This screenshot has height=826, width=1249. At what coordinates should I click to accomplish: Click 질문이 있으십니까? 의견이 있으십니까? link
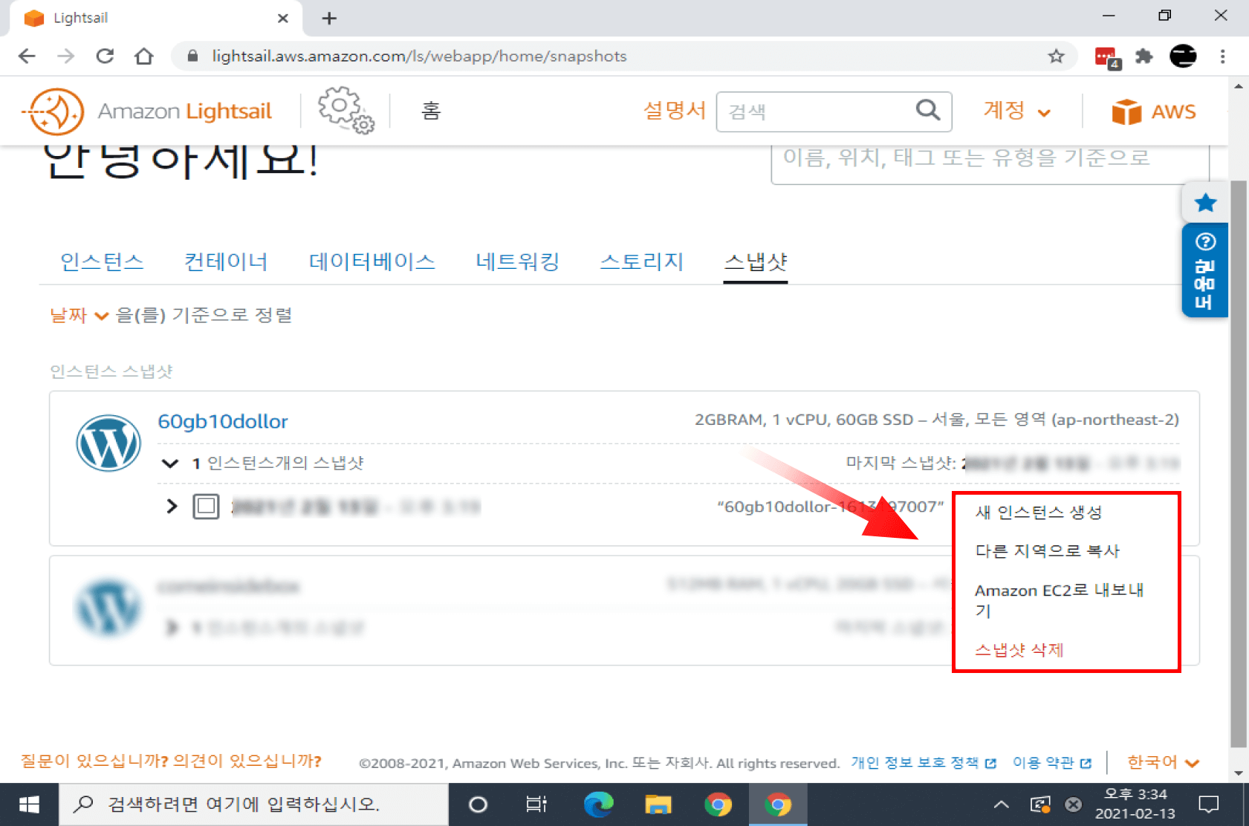tap(171, 761)
